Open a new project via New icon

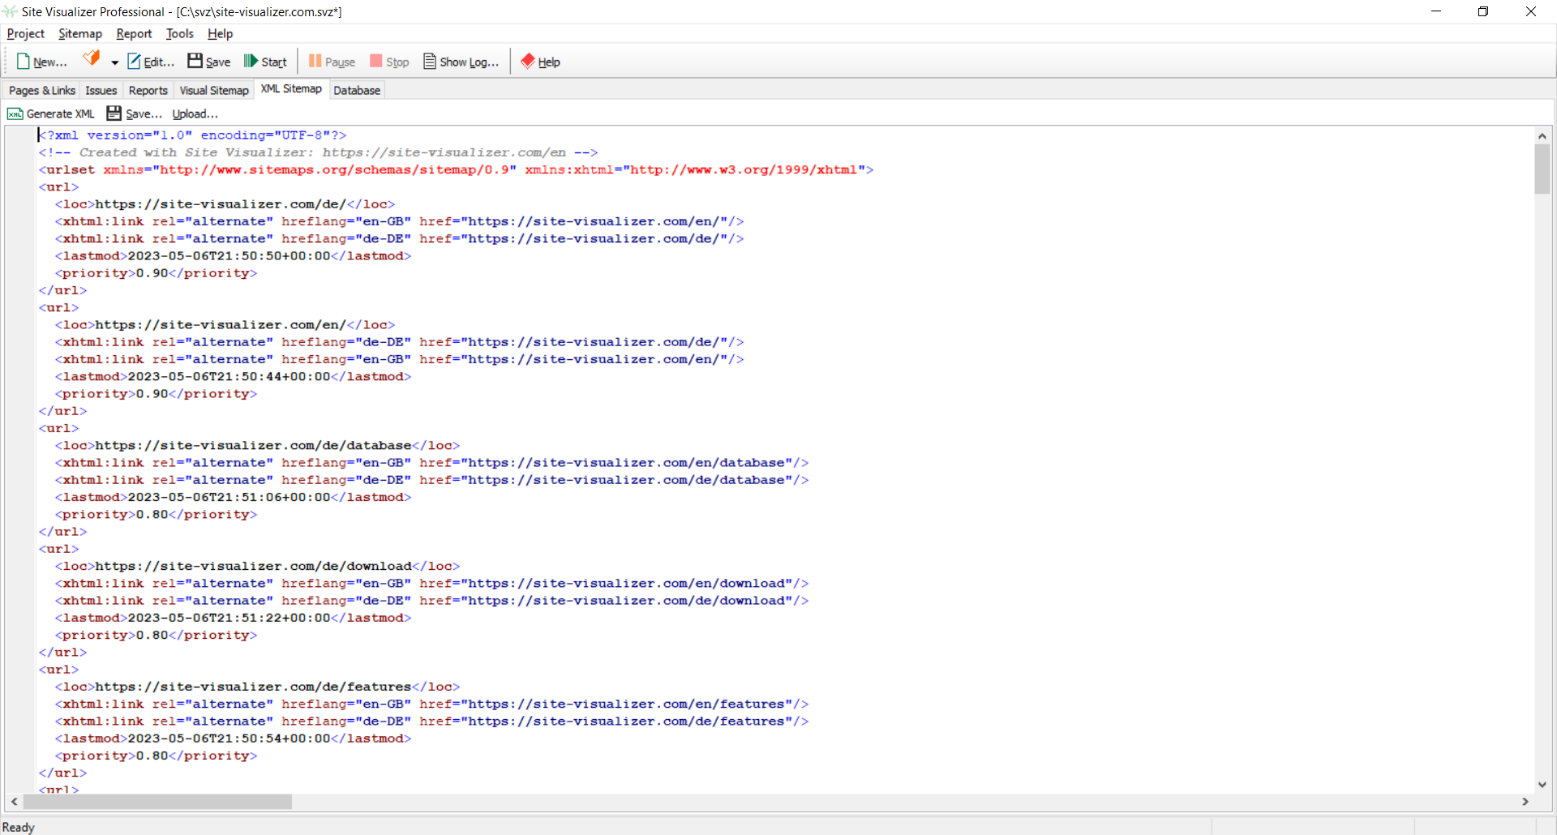click(22, 61)
